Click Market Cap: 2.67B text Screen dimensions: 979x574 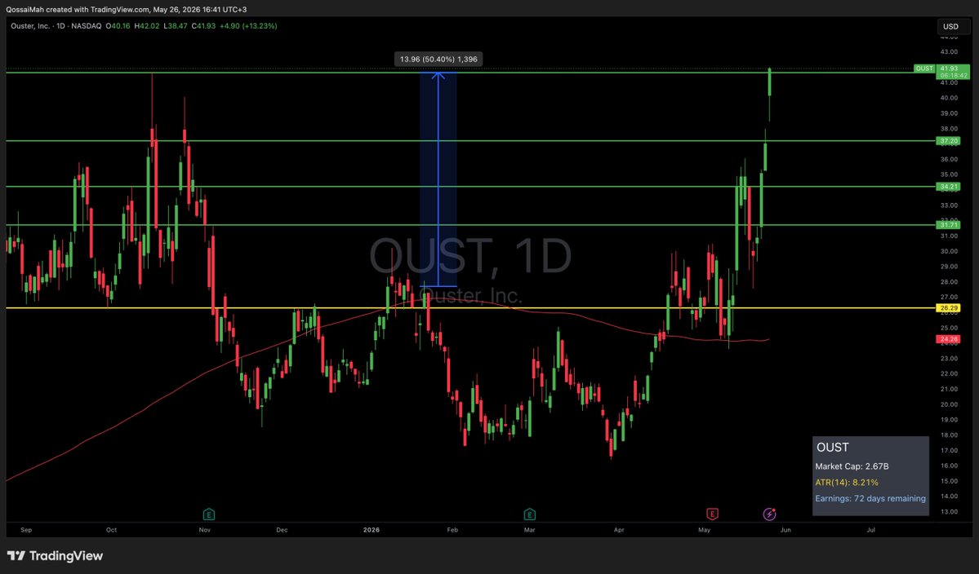click(852, 466)
